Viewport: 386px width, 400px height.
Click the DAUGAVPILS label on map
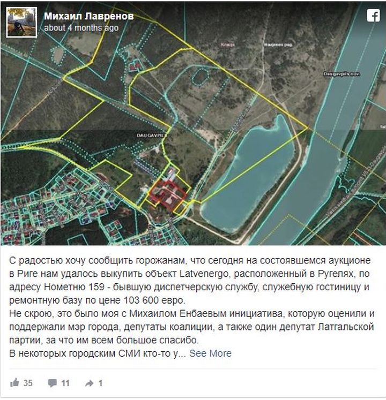coord(151,135)
